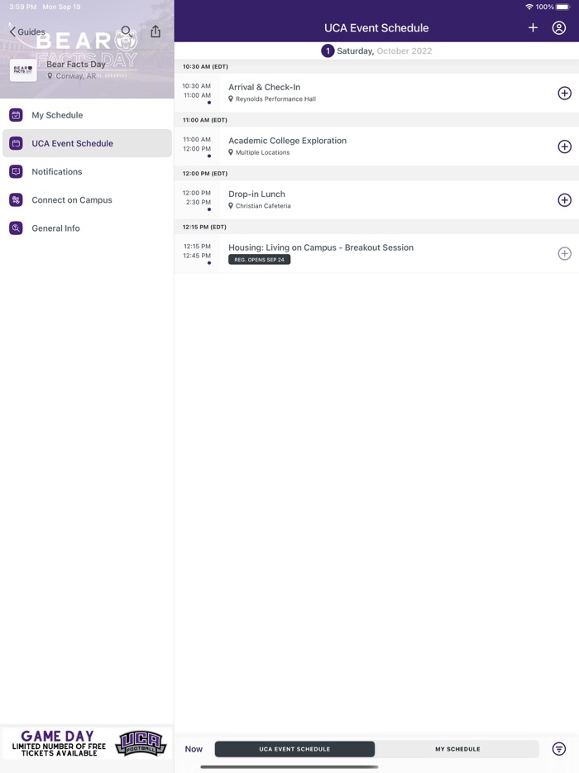The width and height of the screenshot is (579, 773).
Task: Add Arrival & Check-In to schedule
Action: pos(564,94)
